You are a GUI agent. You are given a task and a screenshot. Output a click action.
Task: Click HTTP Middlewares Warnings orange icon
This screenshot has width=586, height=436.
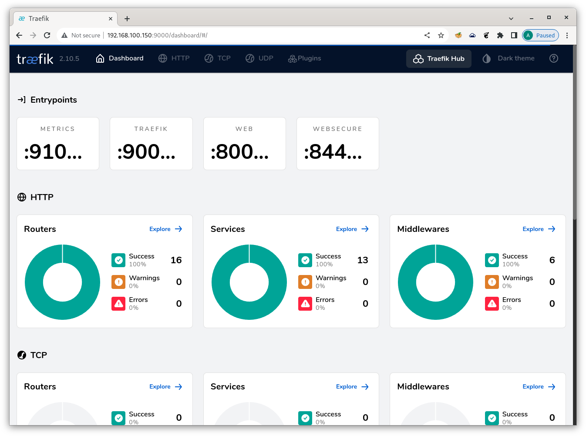492,282
